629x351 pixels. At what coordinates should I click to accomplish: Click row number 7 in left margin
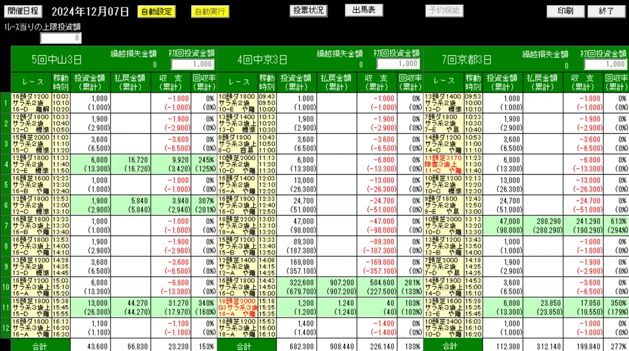[5, 225]
